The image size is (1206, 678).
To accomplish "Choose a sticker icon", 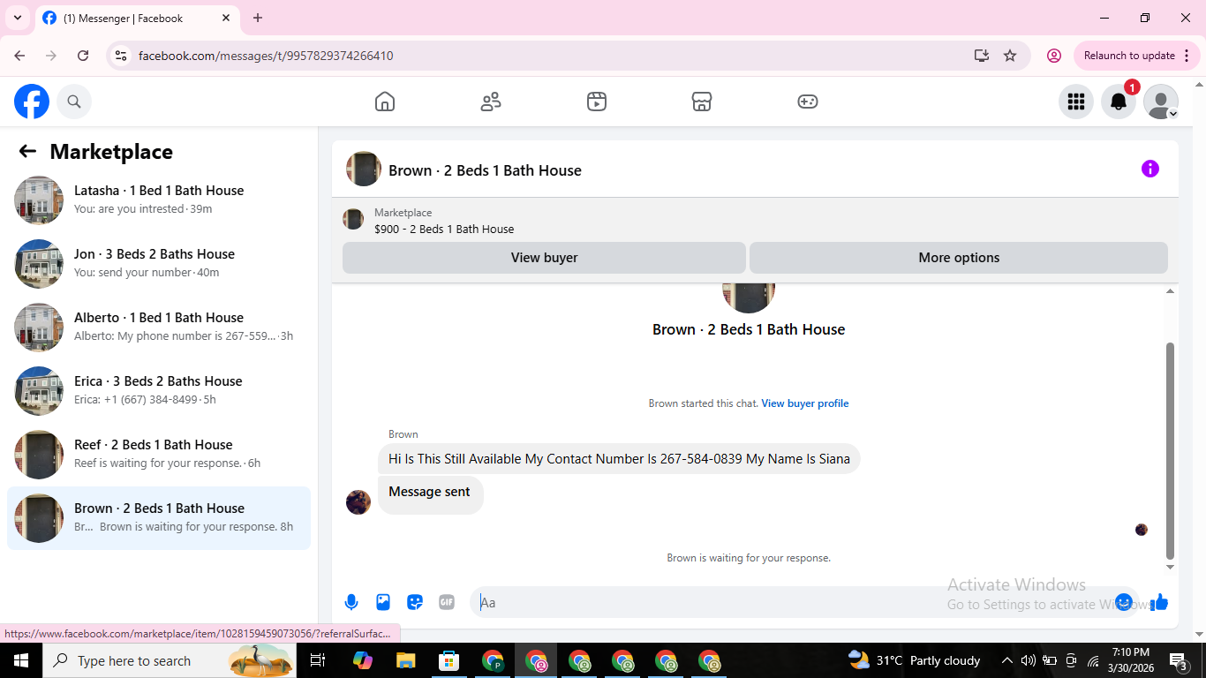I will [x=415, y=602].
